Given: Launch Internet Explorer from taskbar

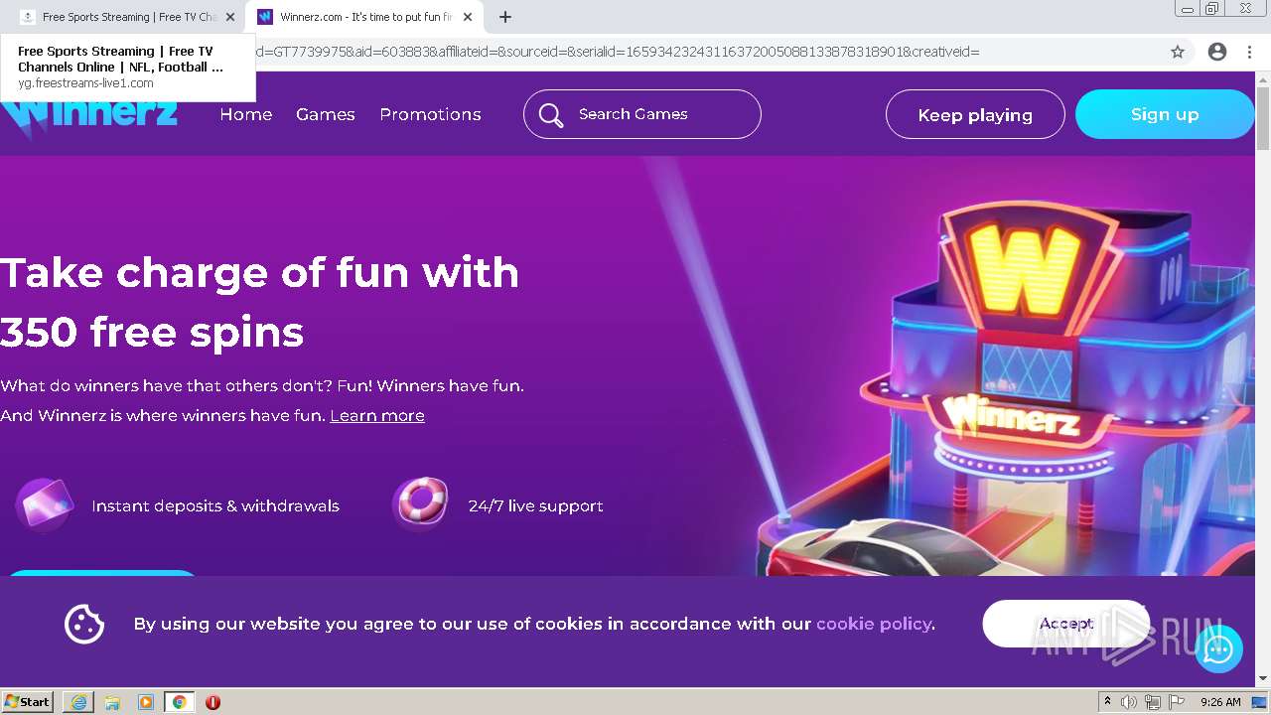Looking at the screenshot, I should click(78, 702).
